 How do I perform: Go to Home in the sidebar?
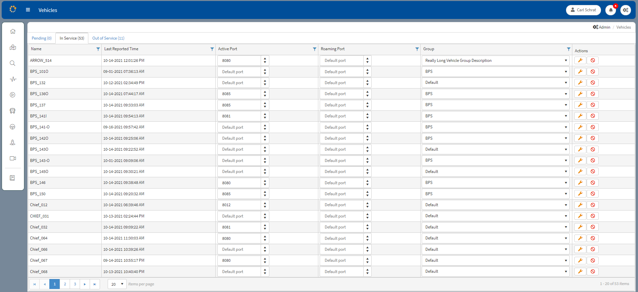coord(13,31)
